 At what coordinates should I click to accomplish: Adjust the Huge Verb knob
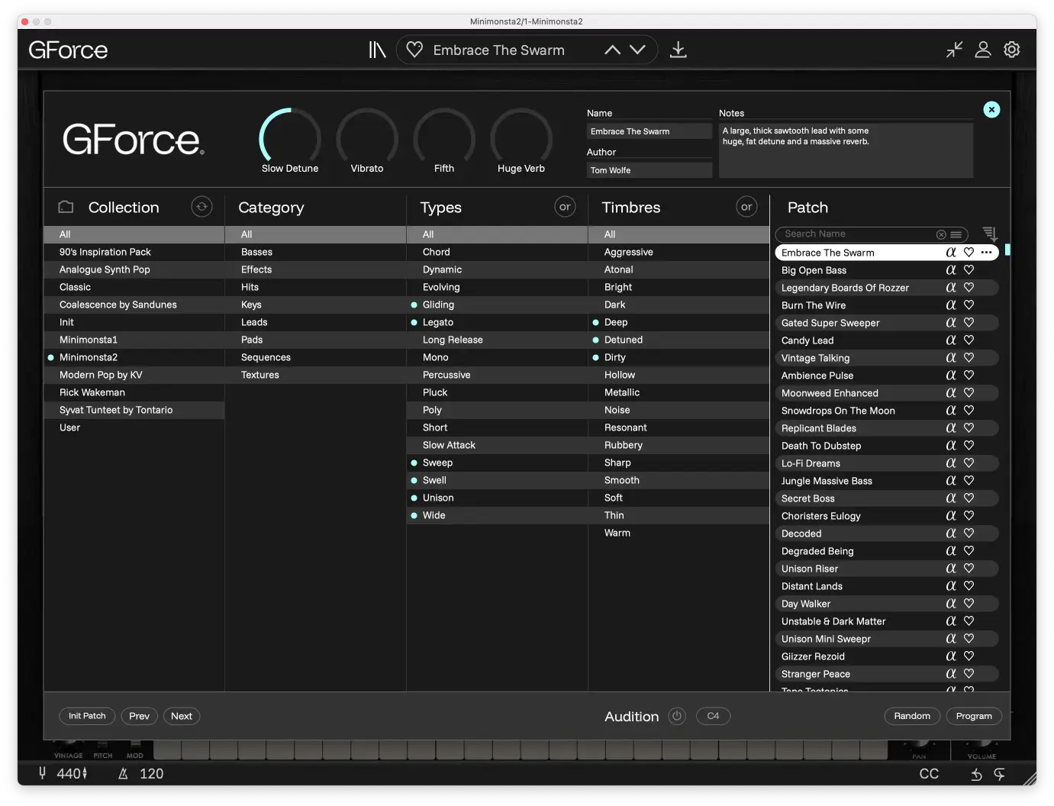pos(521,136)
